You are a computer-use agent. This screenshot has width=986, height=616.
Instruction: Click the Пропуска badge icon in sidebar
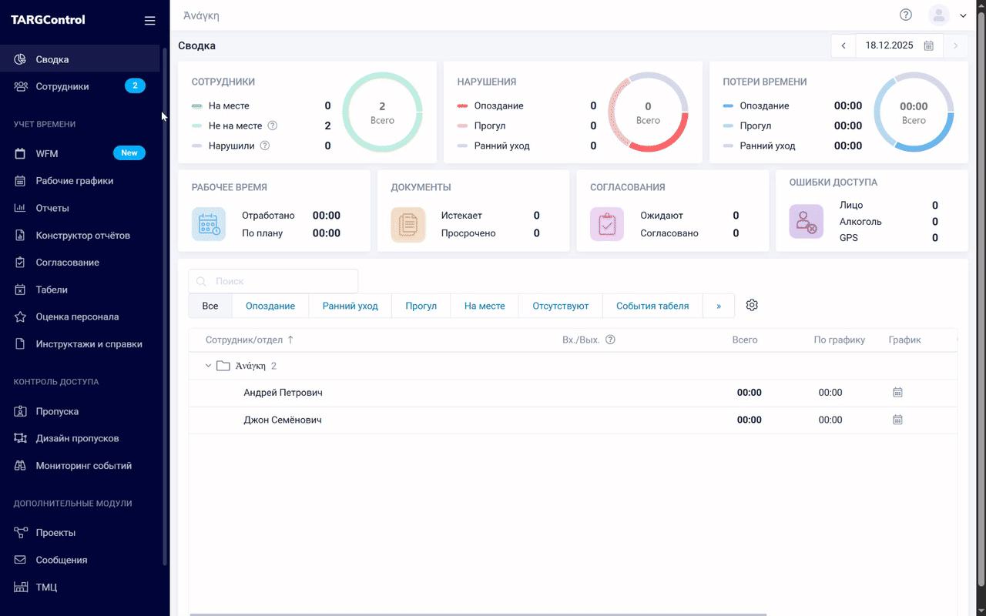pyautogui.click(x=21, y=411)
